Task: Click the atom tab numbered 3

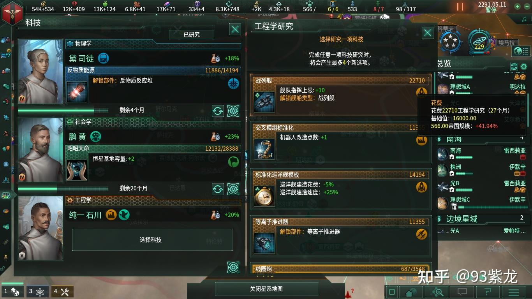Action: coord(38,291)
